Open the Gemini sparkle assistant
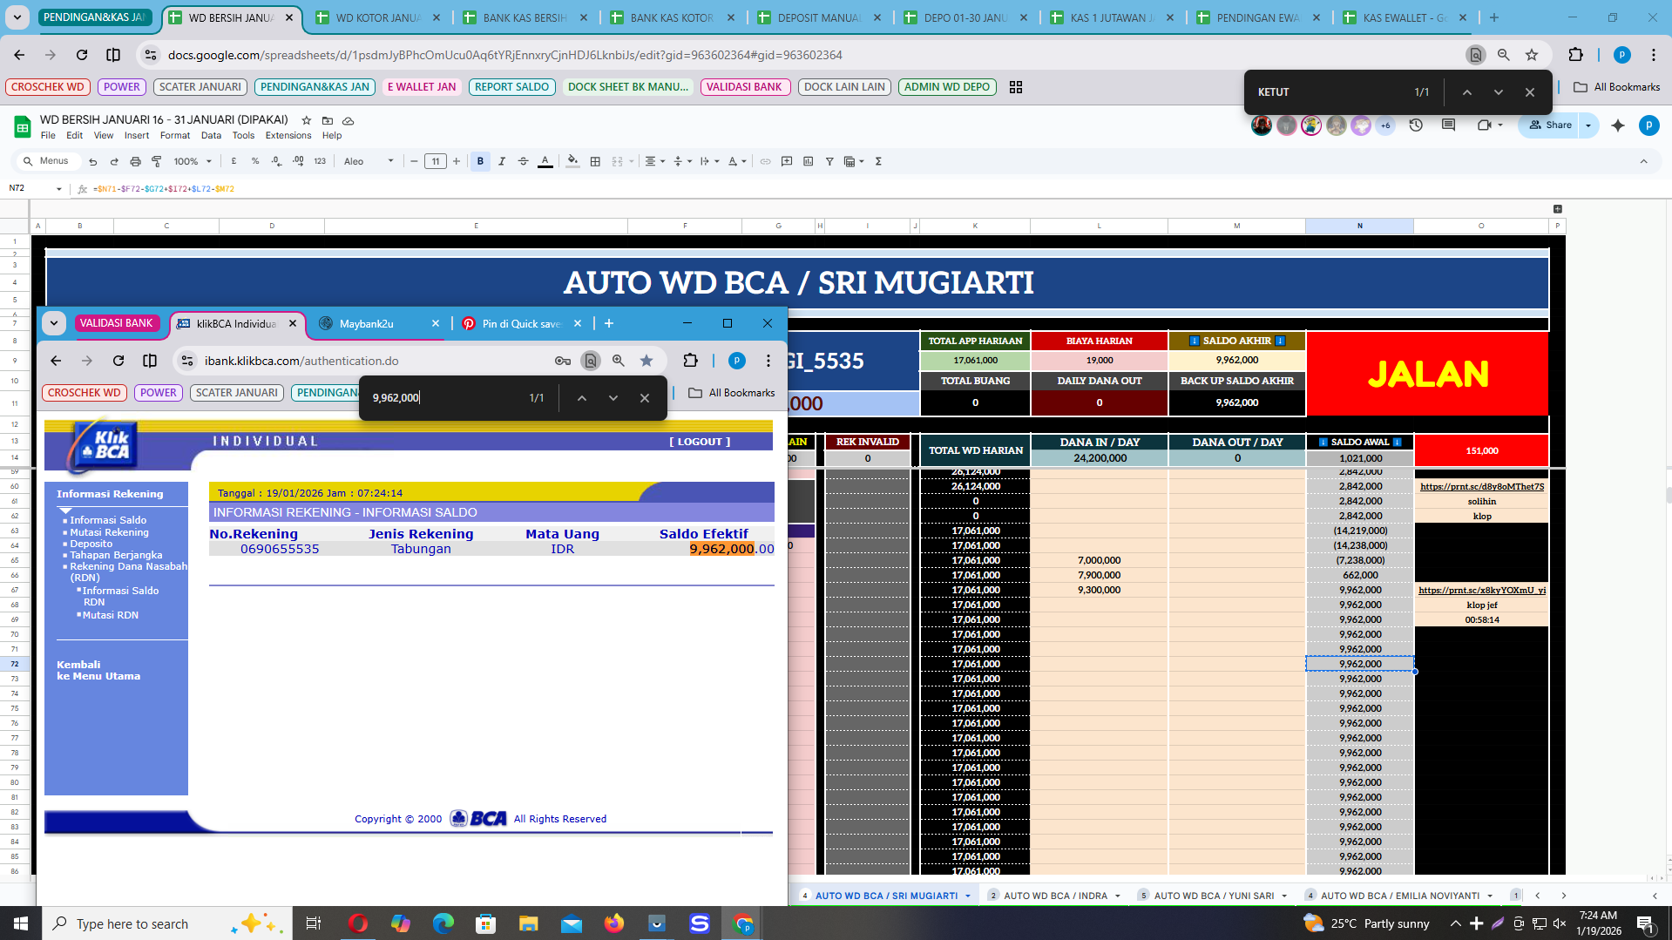This screenshot has height=940, width=1672. [x=1618, y=125]
